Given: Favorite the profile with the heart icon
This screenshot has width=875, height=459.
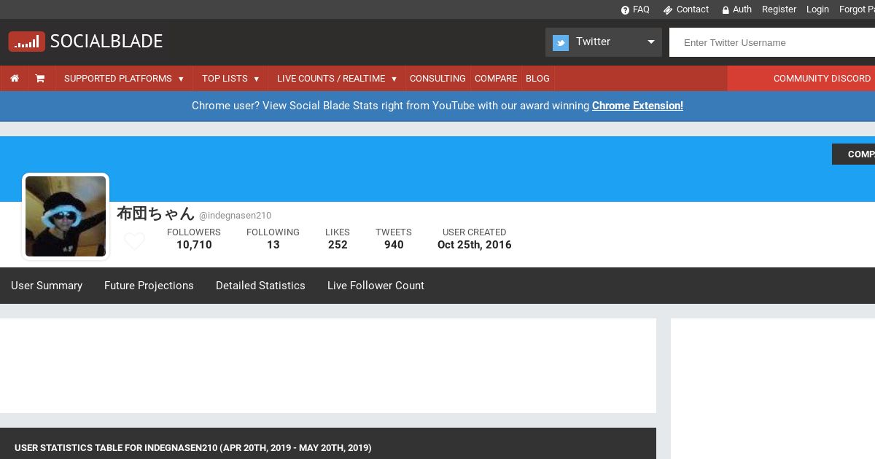Looking at the screenshot, I should [134, 240].
